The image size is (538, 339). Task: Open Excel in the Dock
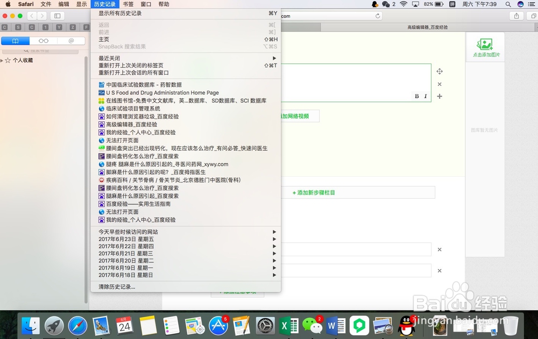(x=288, y=326)
